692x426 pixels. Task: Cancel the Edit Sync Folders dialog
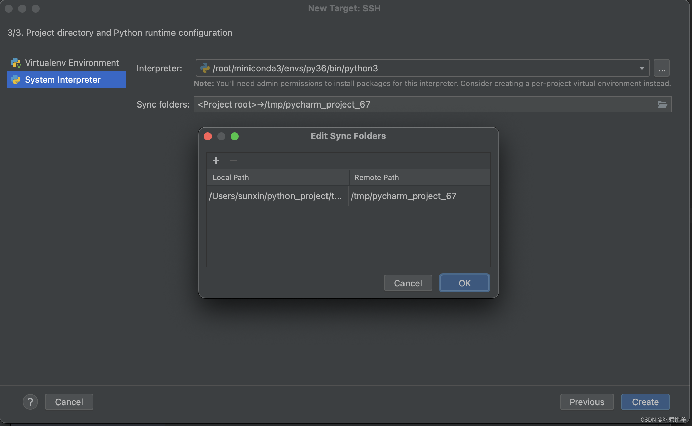[408, 283]
